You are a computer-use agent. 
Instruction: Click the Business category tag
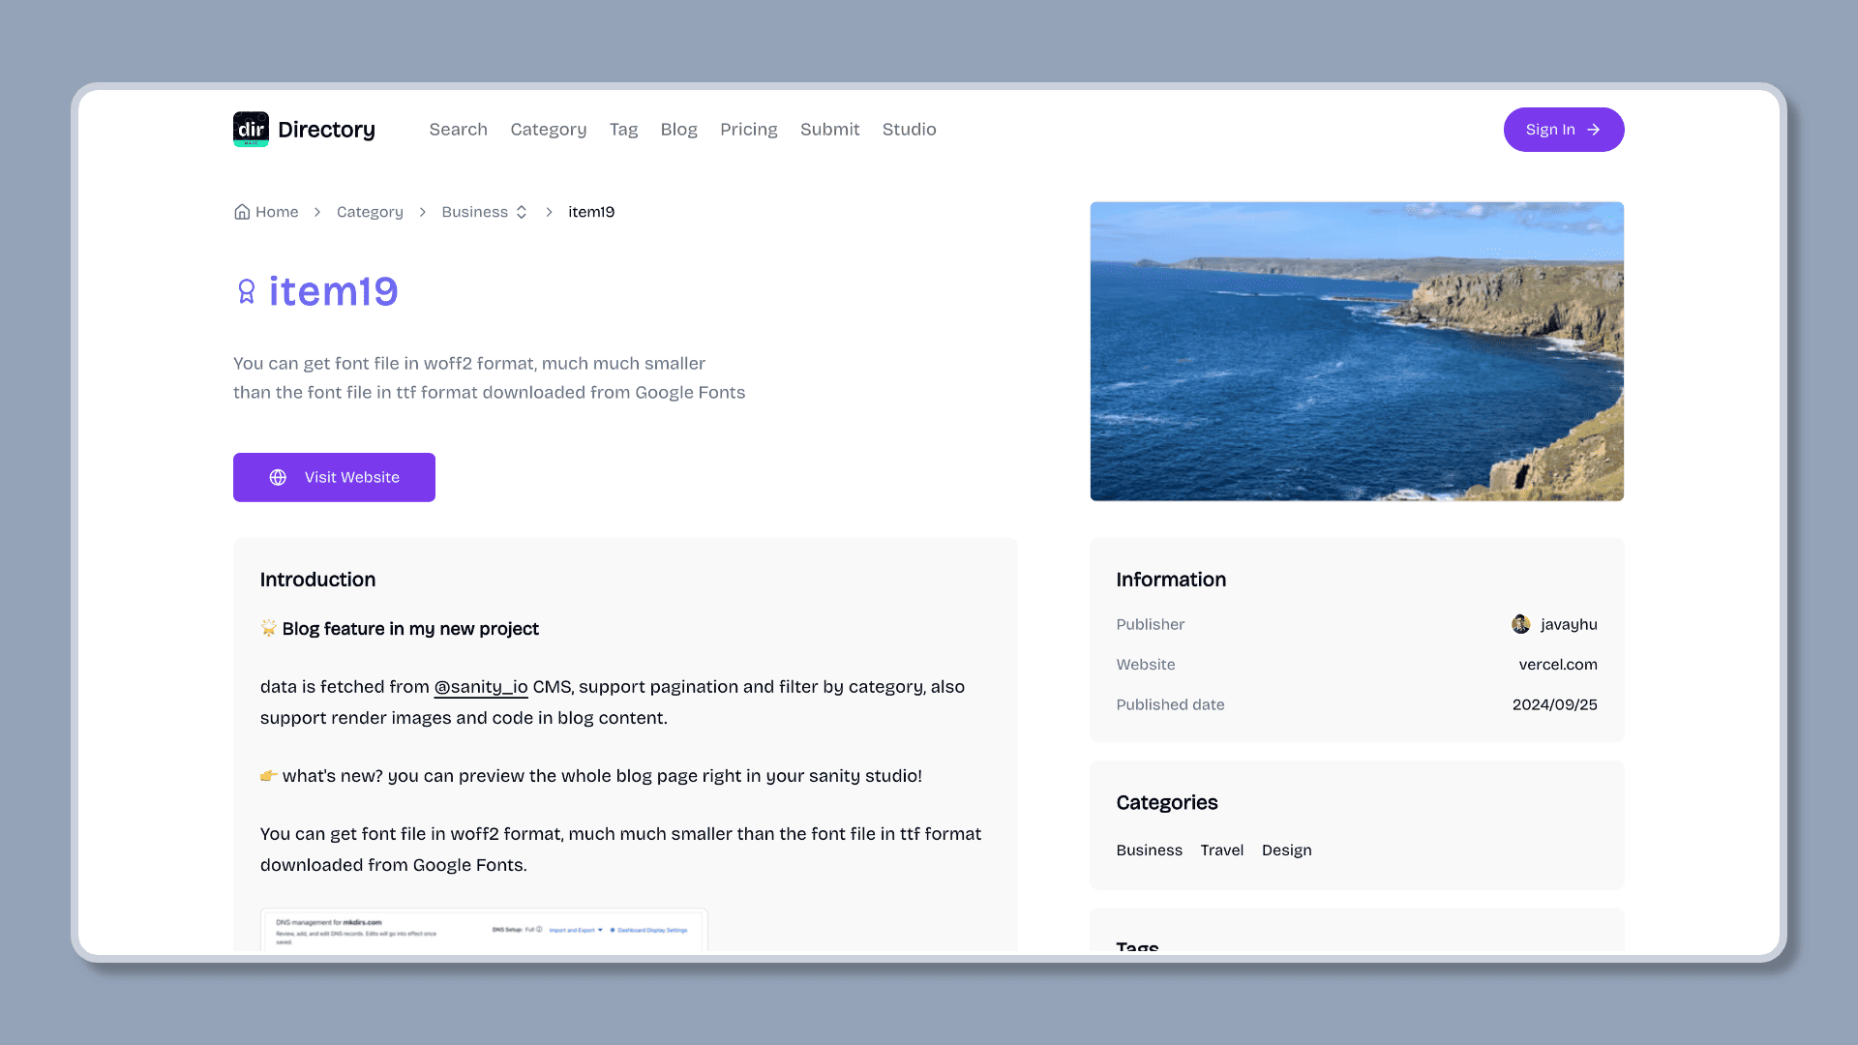[1150, 850]
